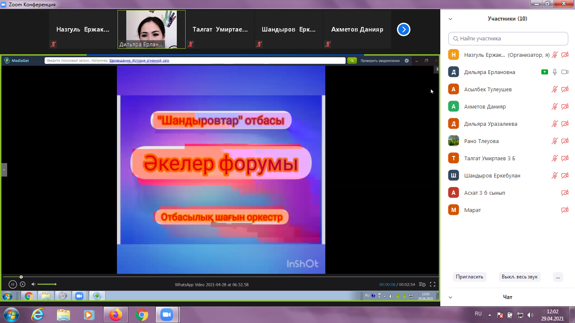
Task: Expand the MediaGet left side panel handle
Action: tap(4, 170)
